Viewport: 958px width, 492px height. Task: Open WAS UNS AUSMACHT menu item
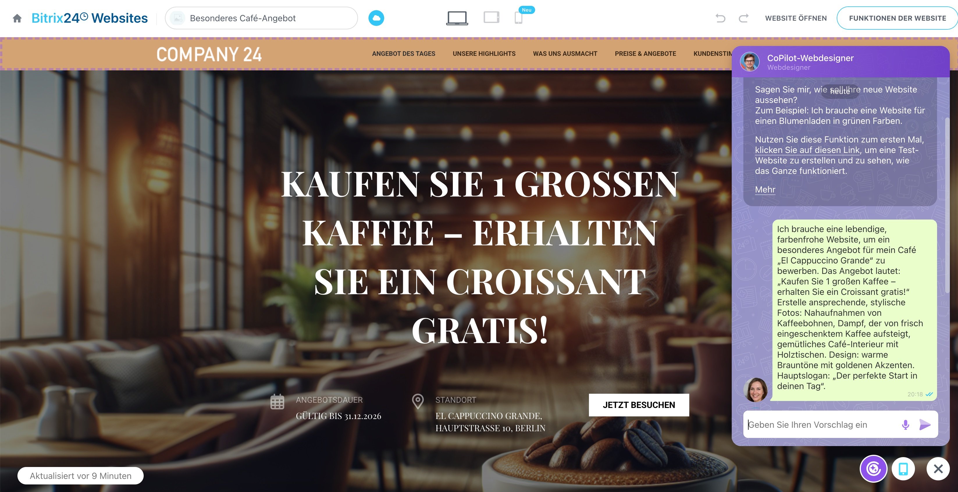click(x=565, y=54)
